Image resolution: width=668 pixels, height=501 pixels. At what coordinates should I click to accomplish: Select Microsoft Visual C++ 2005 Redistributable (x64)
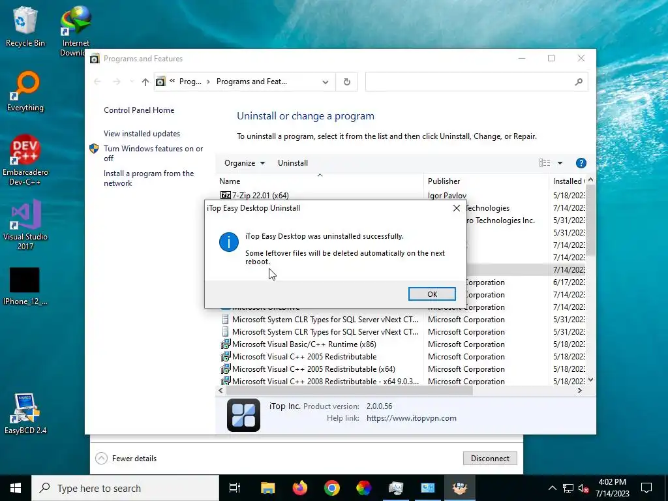pyautogui.click(x=308, y=369)
